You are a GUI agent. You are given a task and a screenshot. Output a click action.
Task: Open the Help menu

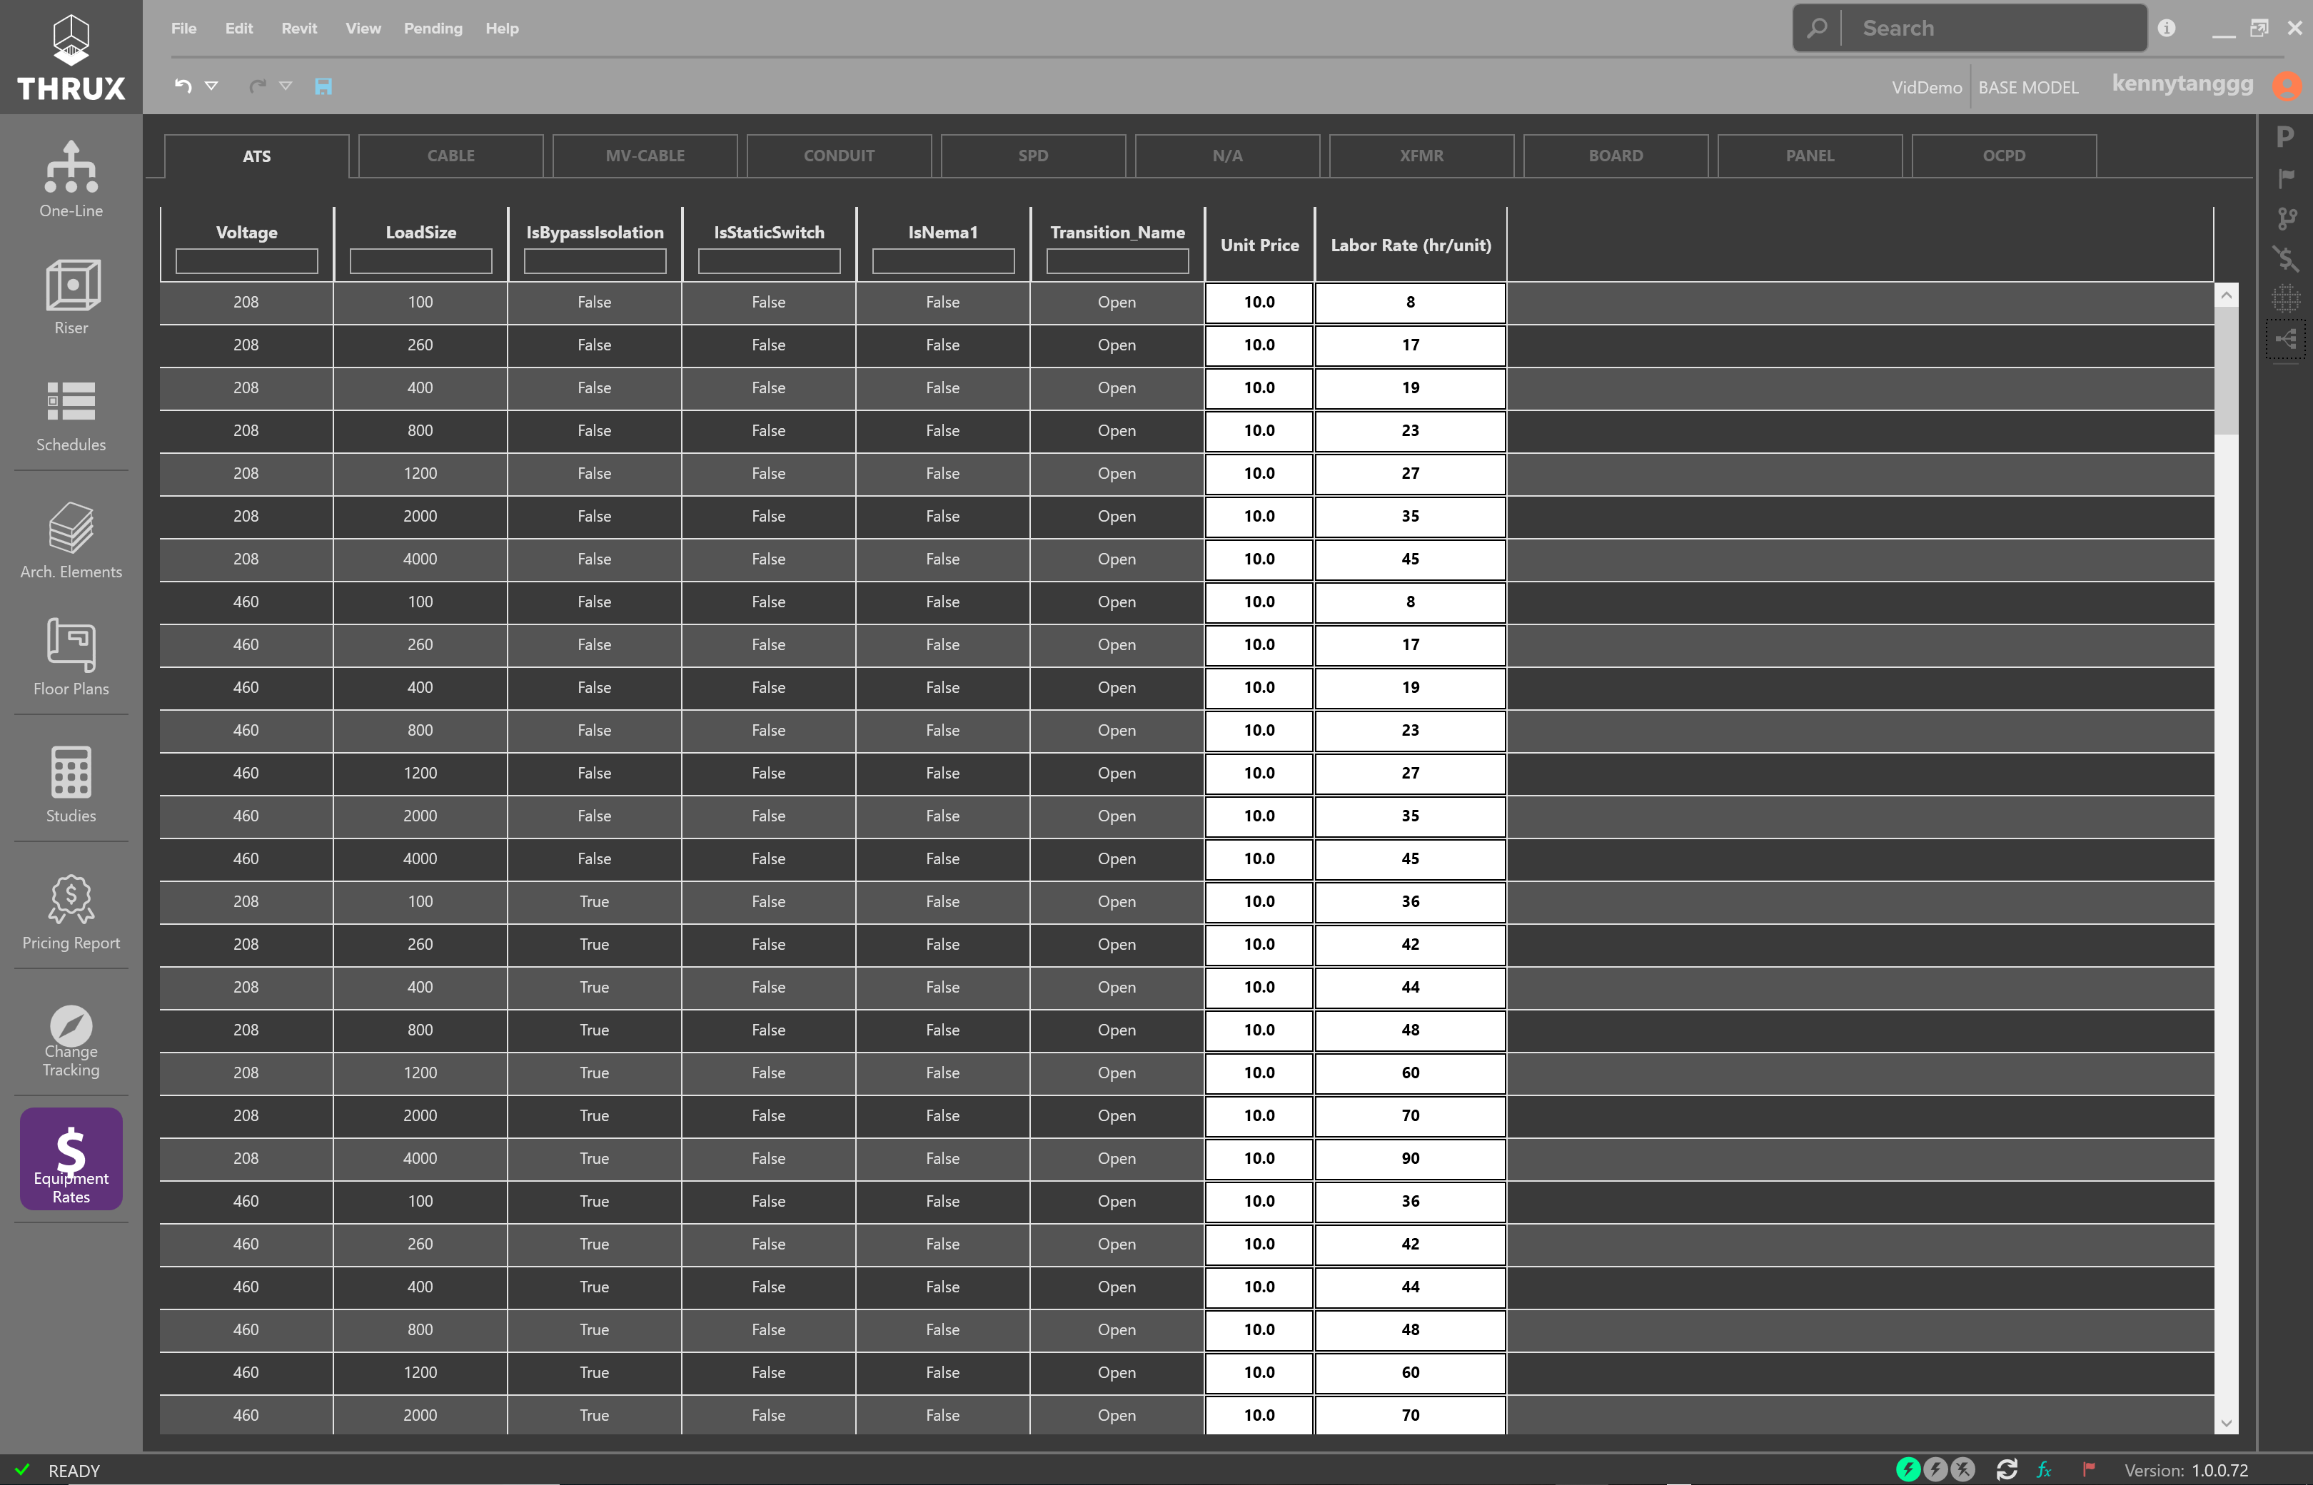[502, 28]
